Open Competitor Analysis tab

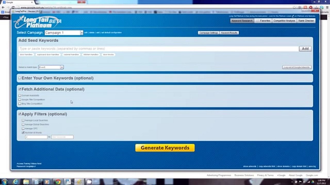284,21
